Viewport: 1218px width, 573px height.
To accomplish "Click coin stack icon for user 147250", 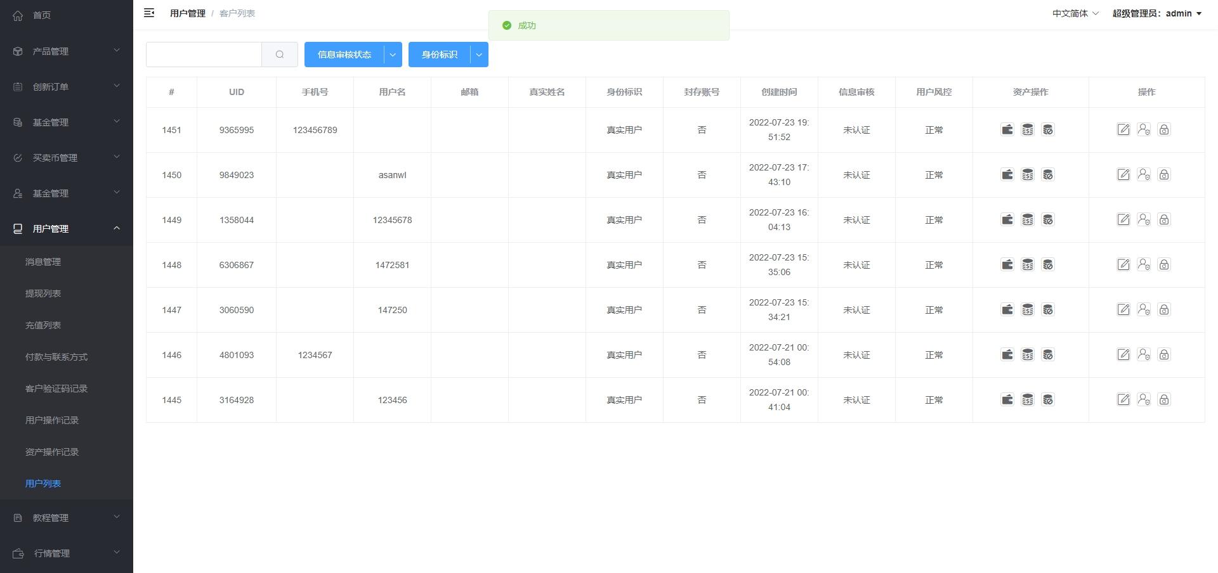I will click(x=1028, y=309).
